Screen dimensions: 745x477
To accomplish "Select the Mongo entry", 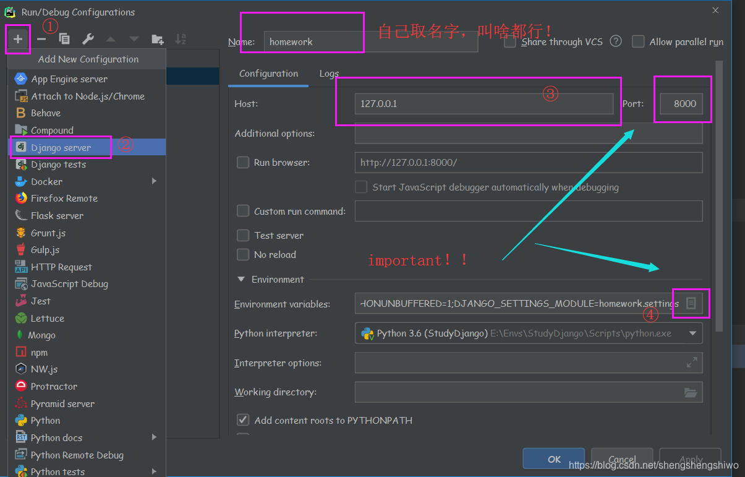I will [87, 335].
